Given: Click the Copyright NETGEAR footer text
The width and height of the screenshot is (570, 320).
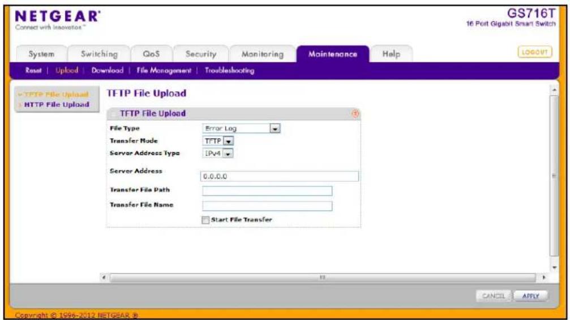Looking at the screenshot, I should pos(76,315).
